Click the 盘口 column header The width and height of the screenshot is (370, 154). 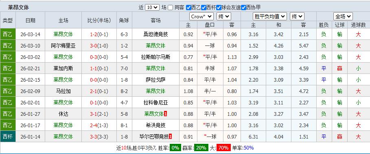coord(210,25)
